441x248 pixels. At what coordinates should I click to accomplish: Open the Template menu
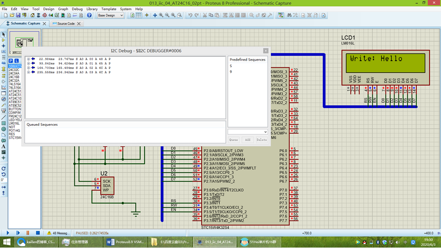(109, 9)
